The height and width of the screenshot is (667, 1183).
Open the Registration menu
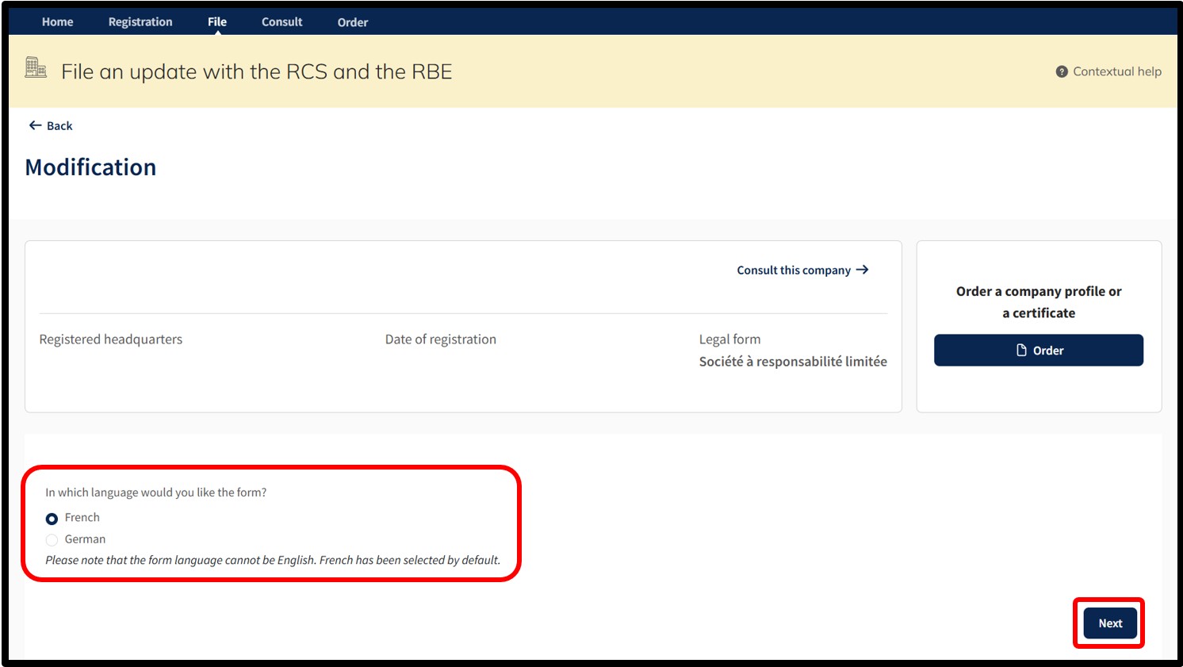(140, 21)
